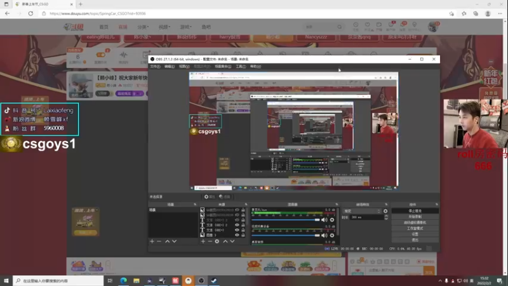Screen dimensions: 508x286
Task: Open Douyu user avatar in header
Action: [x=432, y=27]
